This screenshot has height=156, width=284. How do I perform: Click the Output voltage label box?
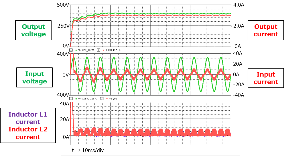tap(33, 30)
